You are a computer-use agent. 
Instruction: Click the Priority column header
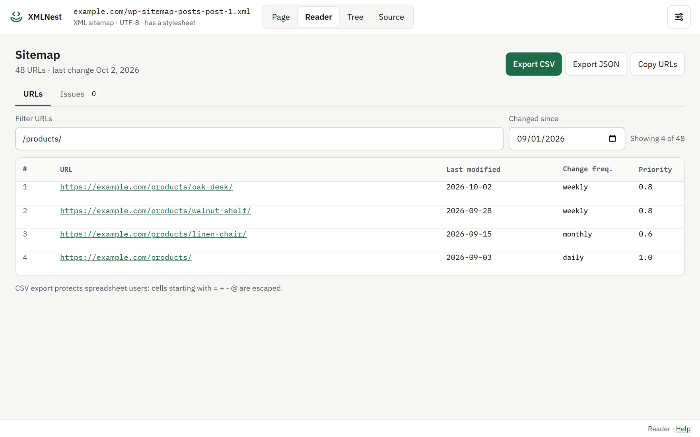click(655, 170)
